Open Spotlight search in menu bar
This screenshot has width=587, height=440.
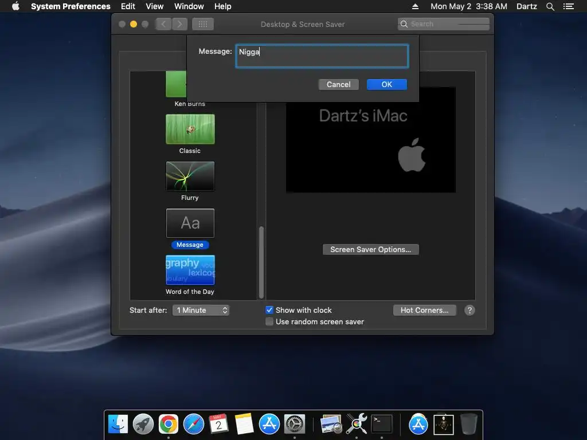tap(550, 6)
